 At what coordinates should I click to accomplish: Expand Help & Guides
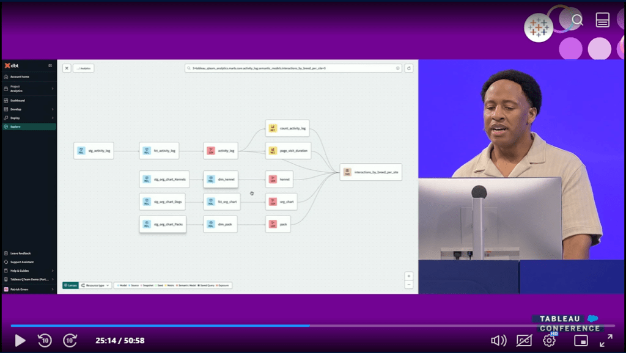point(24,271)
